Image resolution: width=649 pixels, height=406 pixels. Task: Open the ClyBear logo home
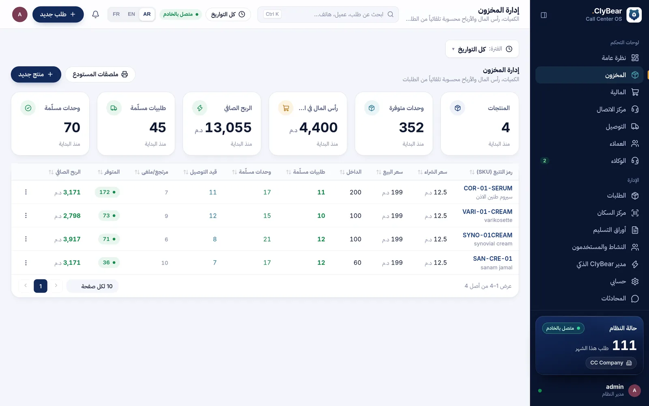(634, 15)
